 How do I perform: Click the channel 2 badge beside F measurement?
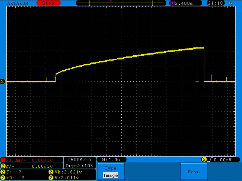pos(3,172)
